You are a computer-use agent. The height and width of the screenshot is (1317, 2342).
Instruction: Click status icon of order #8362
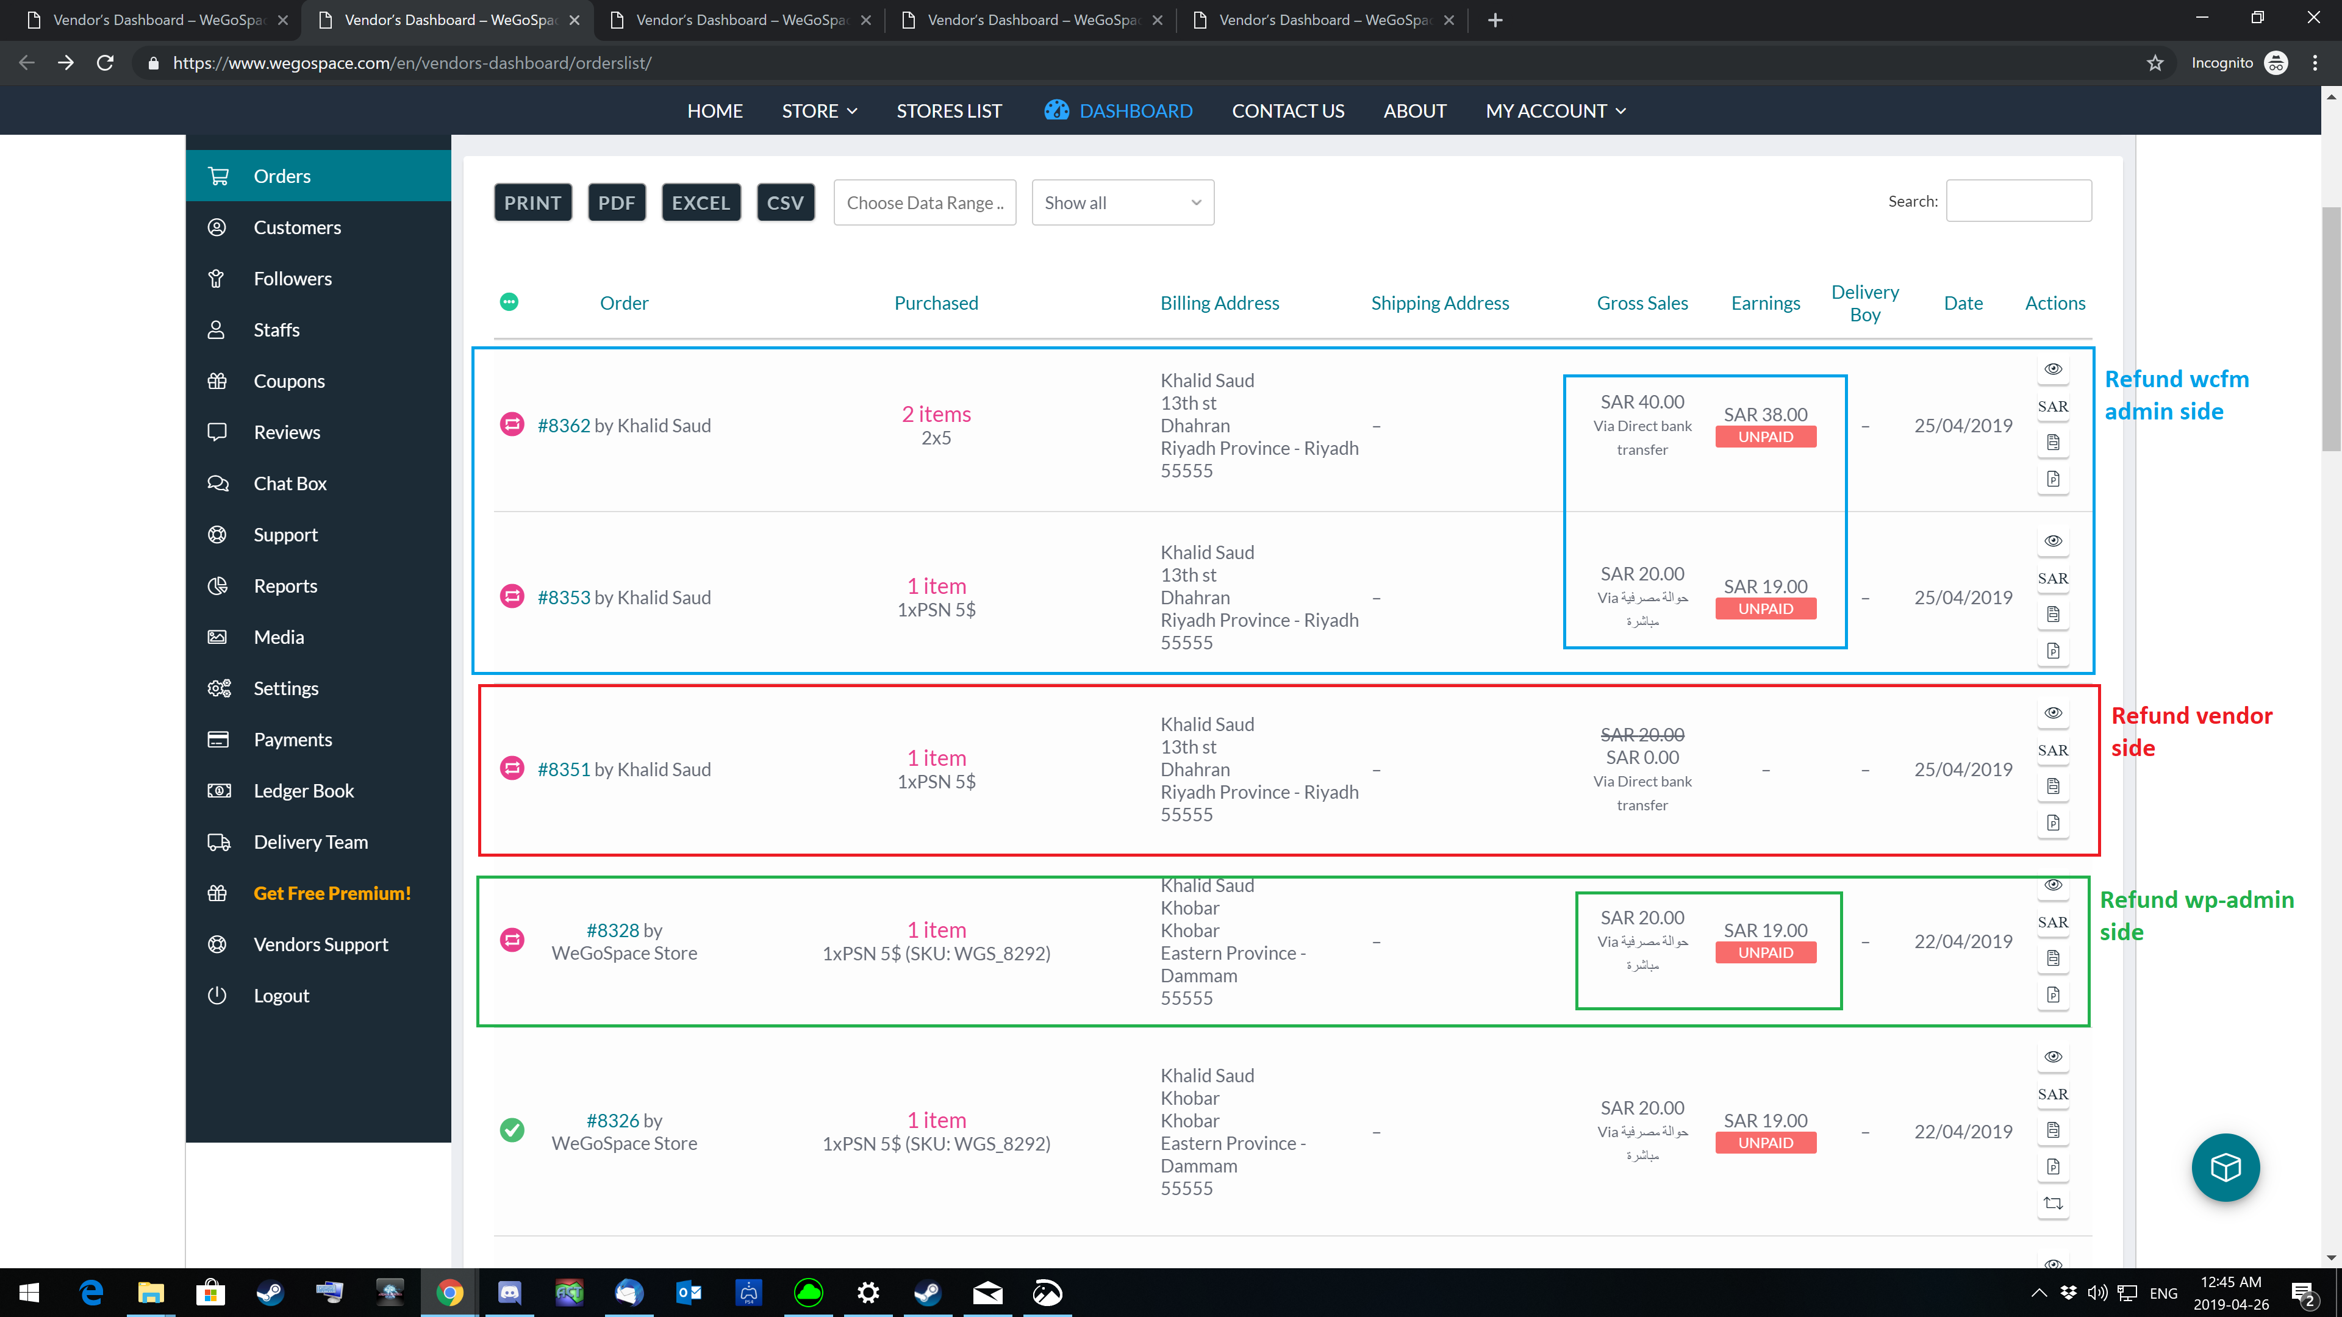(x=512, y=424)
